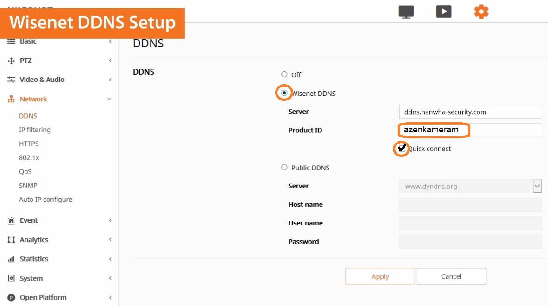This screenshot has width=548, height=306.
Task: Click the Event alarm icon
Action: [11, 220]
